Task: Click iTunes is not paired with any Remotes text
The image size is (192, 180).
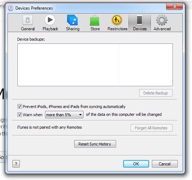Action: point(49,127)
